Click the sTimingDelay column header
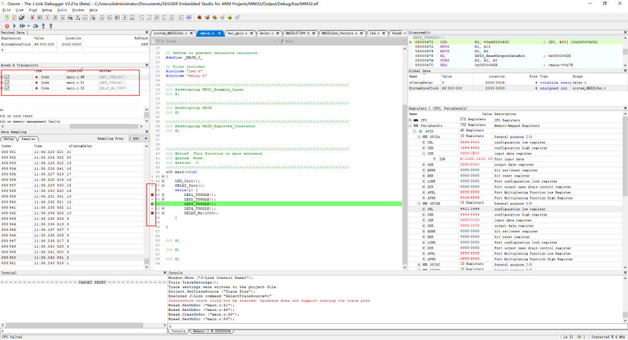This screenshot has width=628, height=340. click(x=80, y=146)
